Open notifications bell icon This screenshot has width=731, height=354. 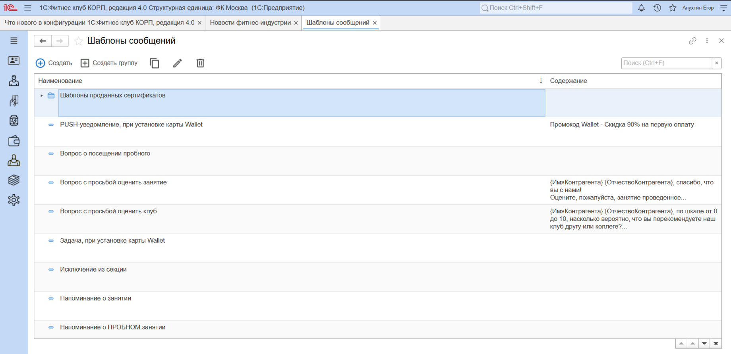[x=641, y=8]
